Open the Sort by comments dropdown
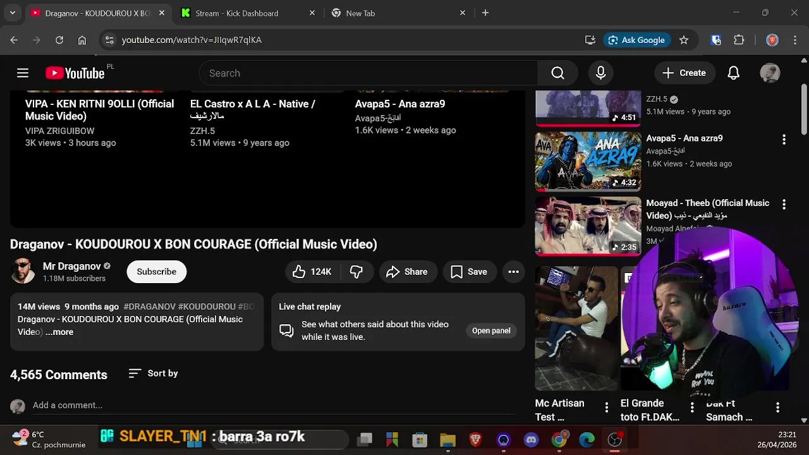Screen dimensions: 809x455 153,373
